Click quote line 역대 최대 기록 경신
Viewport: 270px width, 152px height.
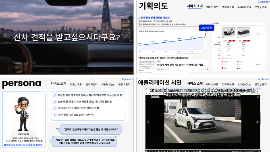point(155,21)
